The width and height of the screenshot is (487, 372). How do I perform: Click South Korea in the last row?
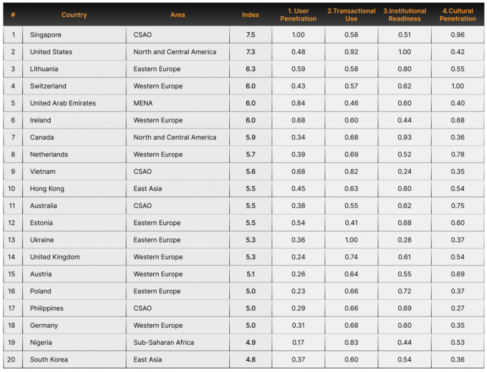(50, 360)
